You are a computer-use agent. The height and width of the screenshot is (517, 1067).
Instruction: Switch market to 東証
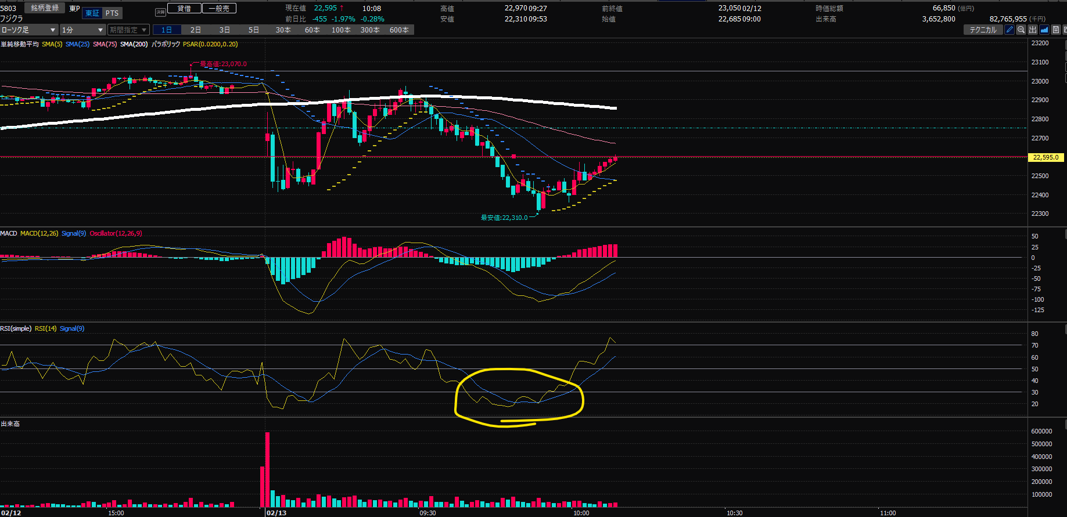(92, 13)
